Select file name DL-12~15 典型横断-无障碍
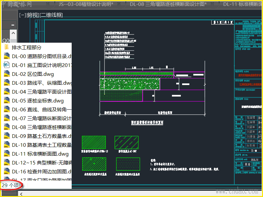The height and width of the screenshot is (197, 263). [x=42, y=163]
